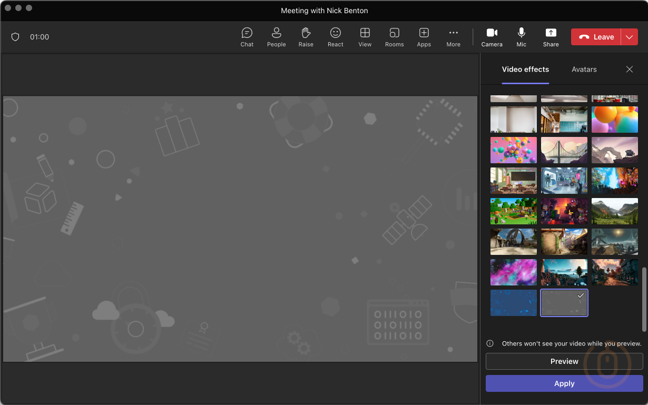Open the View layout options
Image resolution: width=648 pixels, height=405 pixels.
(x=365, y=37)
